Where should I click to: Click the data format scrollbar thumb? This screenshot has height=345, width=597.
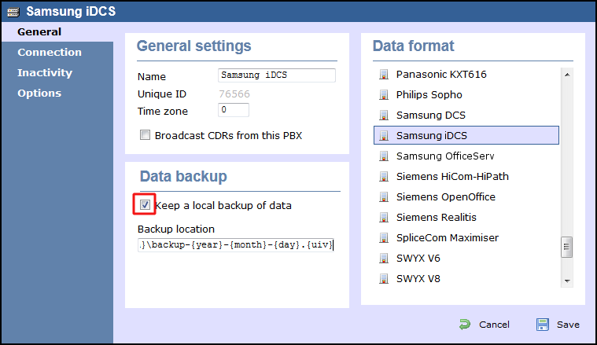[x=567, y=247]
